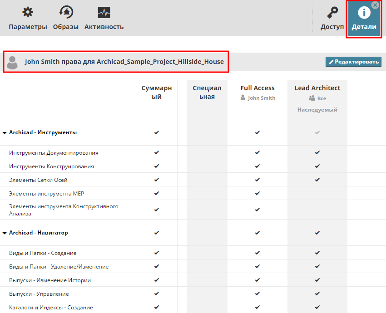
Task: Open the Параметры gear icon
Action: [28, 13]
